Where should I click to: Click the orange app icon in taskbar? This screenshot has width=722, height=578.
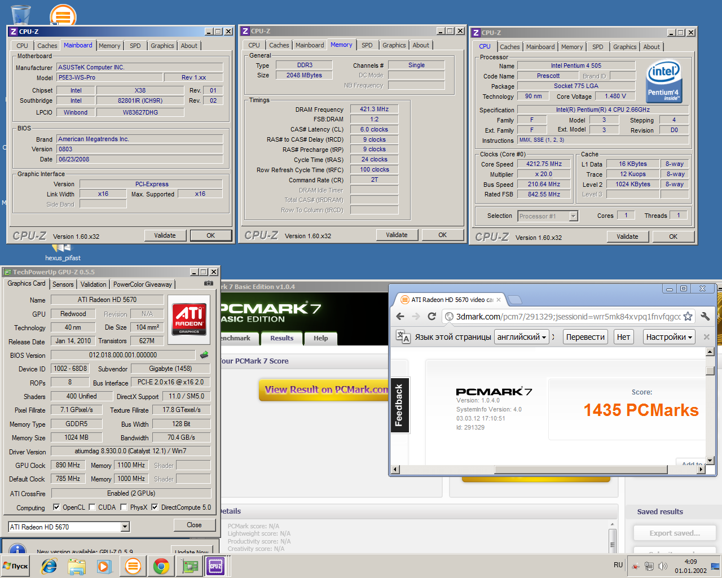pos(133,566)
